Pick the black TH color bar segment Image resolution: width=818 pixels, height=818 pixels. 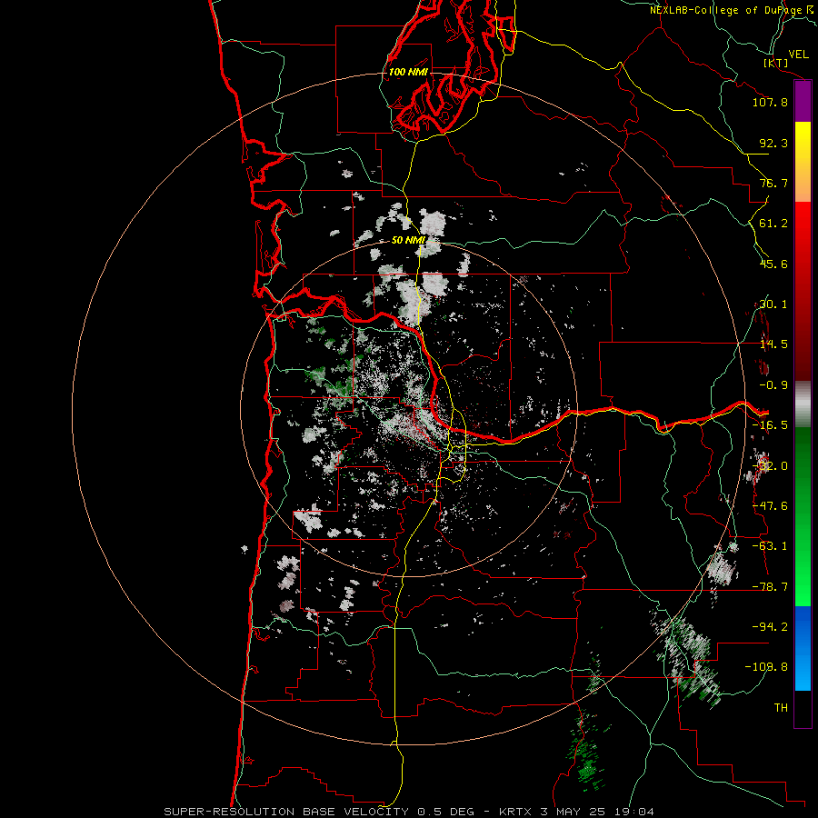[x=803, y=708]
